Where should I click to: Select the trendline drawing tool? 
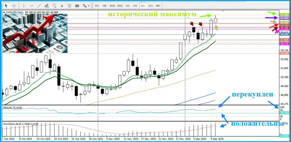[39, 6]
